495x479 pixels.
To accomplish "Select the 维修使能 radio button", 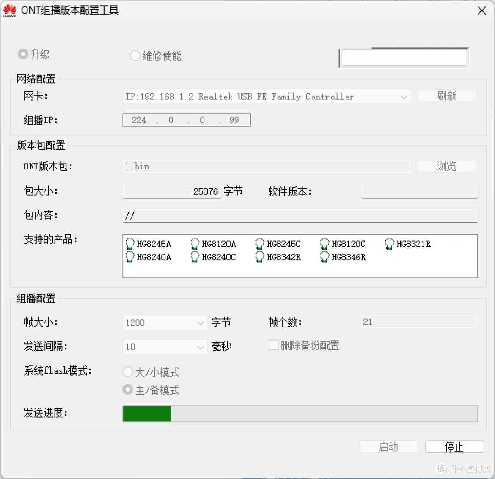I will 135,55.
